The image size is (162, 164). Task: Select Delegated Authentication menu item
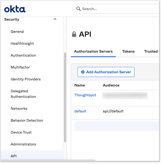click(23, 94)
